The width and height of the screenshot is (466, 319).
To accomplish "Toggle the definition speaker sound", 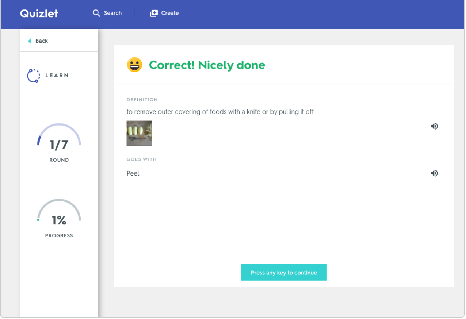I will point(434,126).
